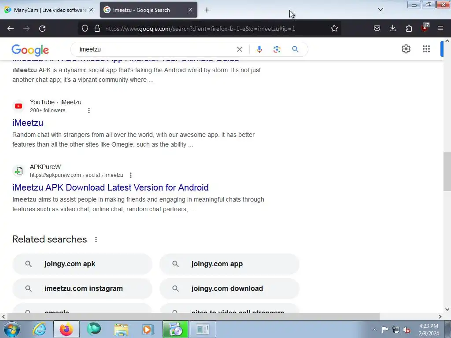Save page to Pocket
Image resolution: width=451 pixels, height=338 pixels.
tap(377, 29)
